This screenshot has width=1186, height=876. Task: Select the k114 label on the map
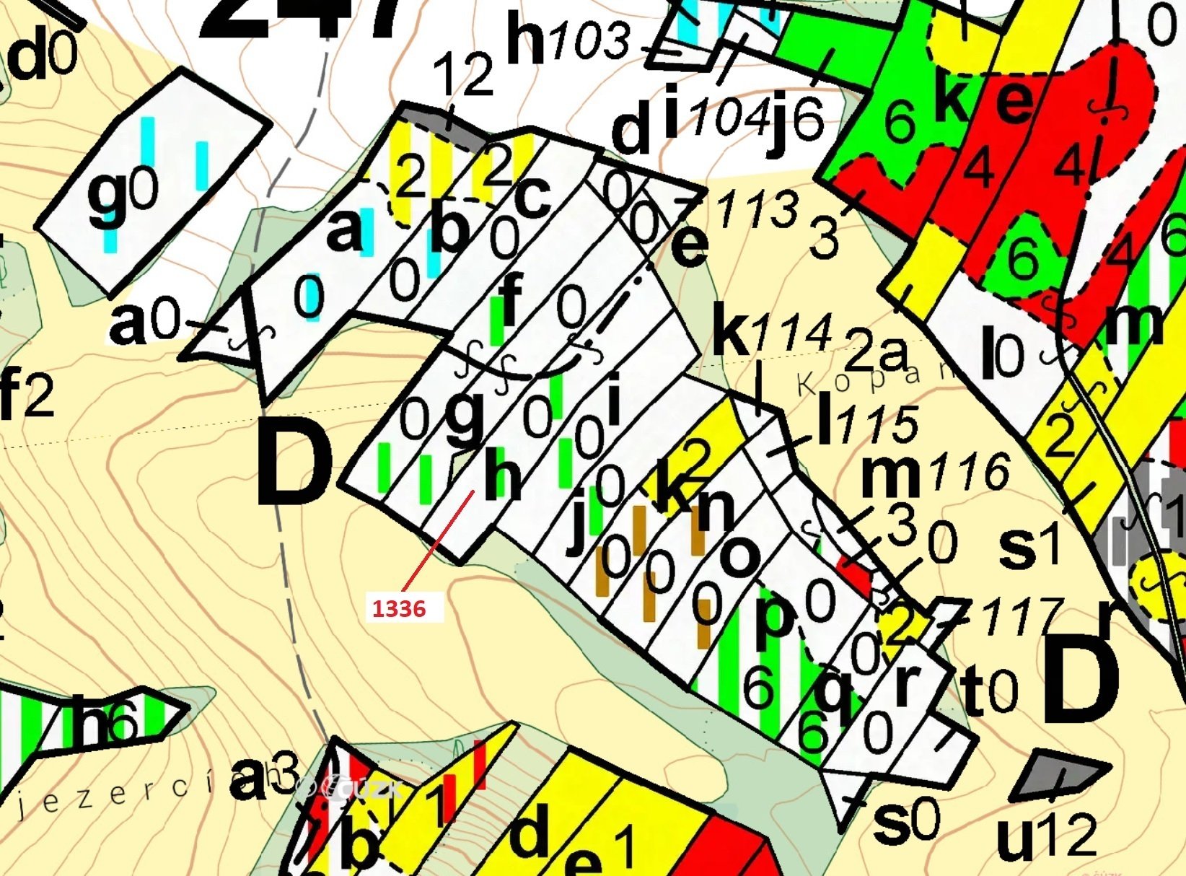click(x=771, y=331)
